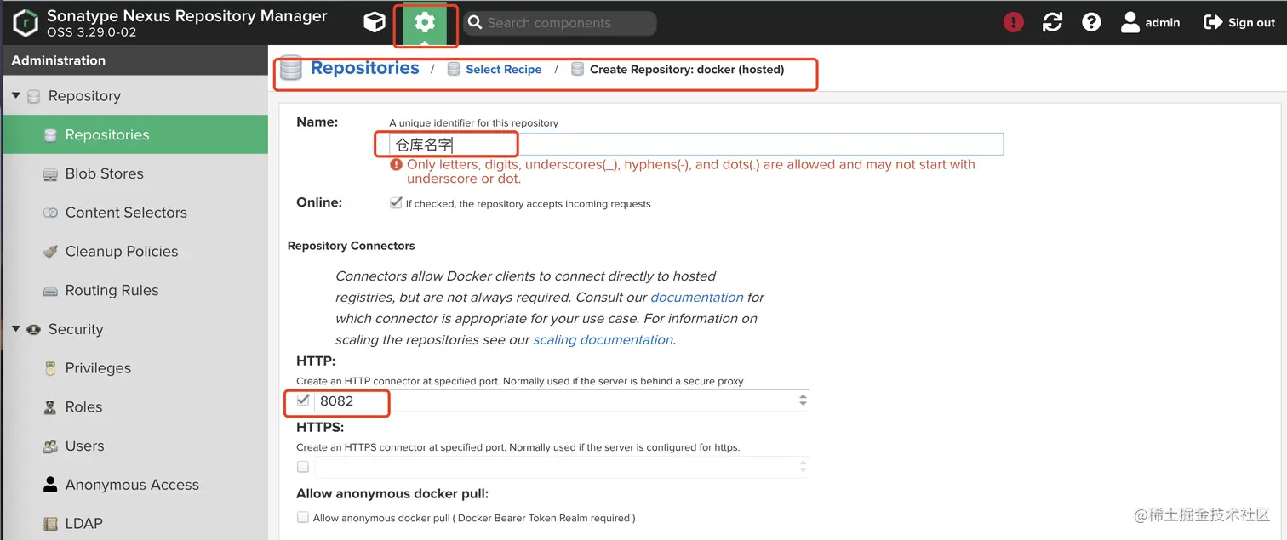Screen dimensions: 1287x540
Task: Click the Repositories breadcrumb link
Action: coord(364,68)
